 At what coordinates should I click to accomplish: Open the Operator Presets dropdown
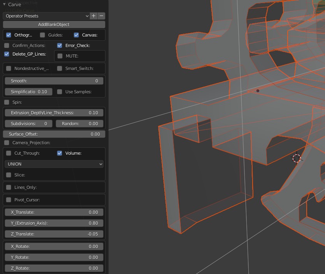(x=46, y=16)
